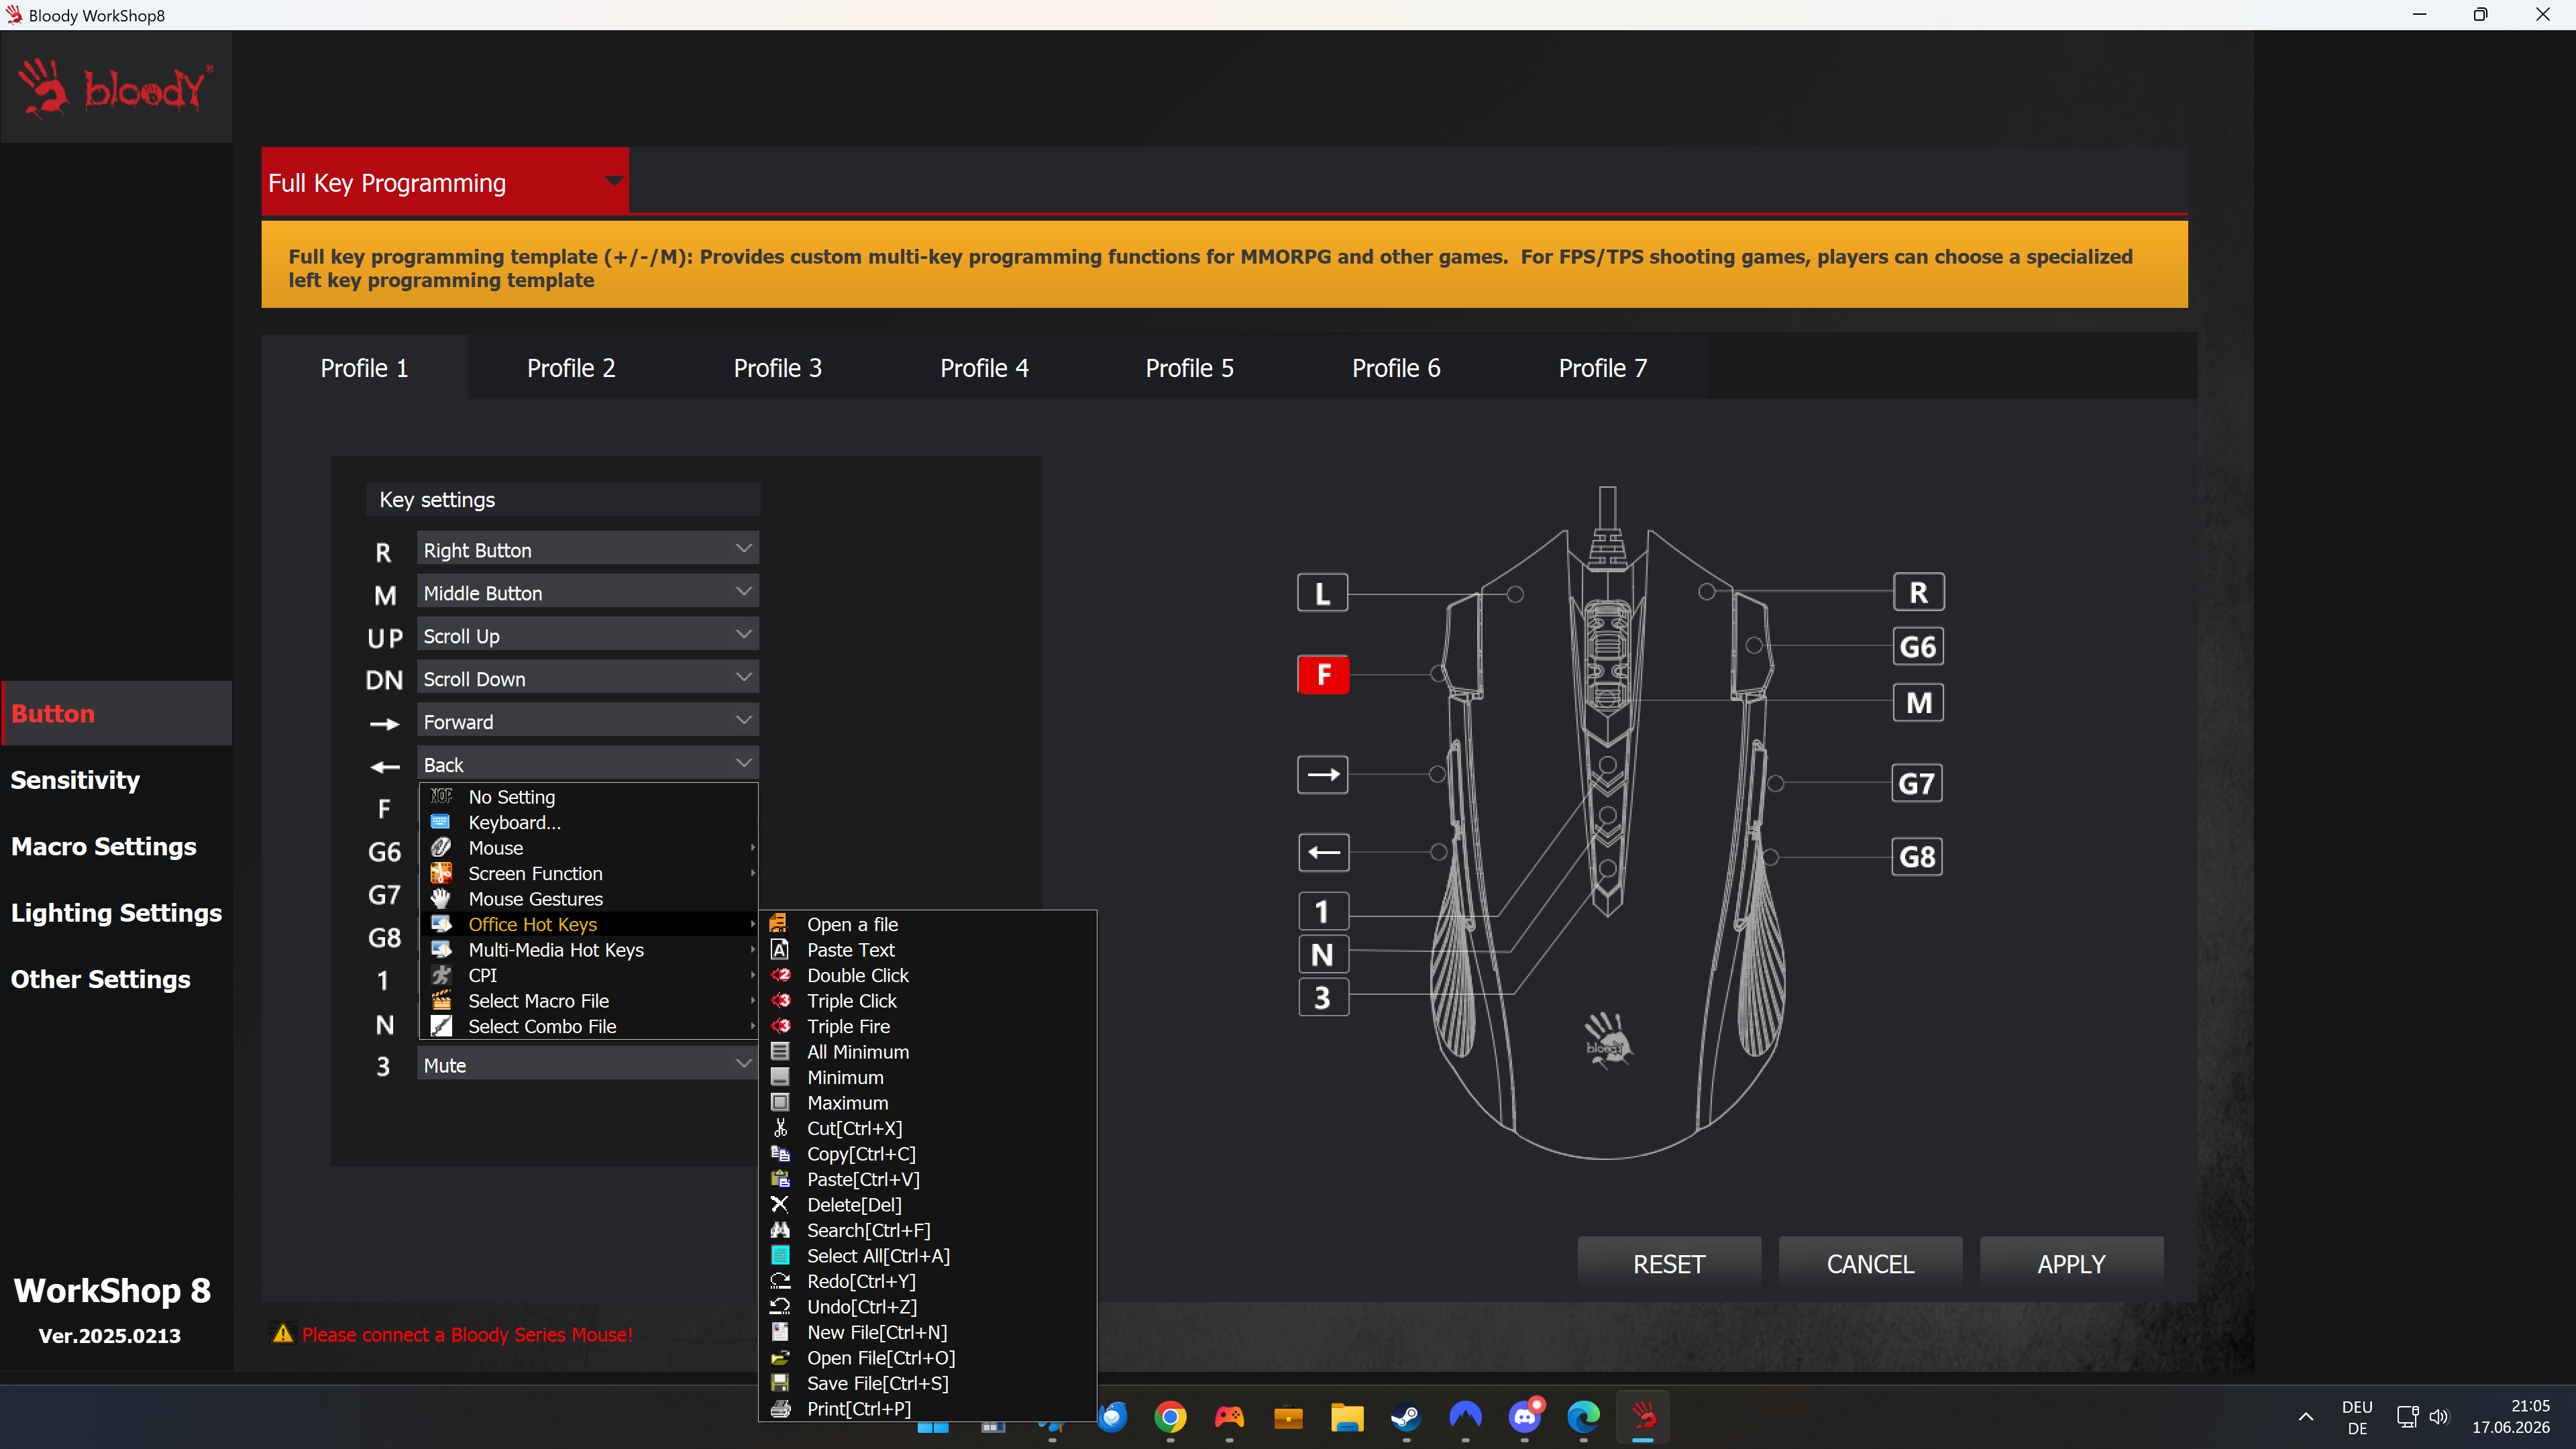
Task: Open the Screen Function submenu
Action: [588, 873]
